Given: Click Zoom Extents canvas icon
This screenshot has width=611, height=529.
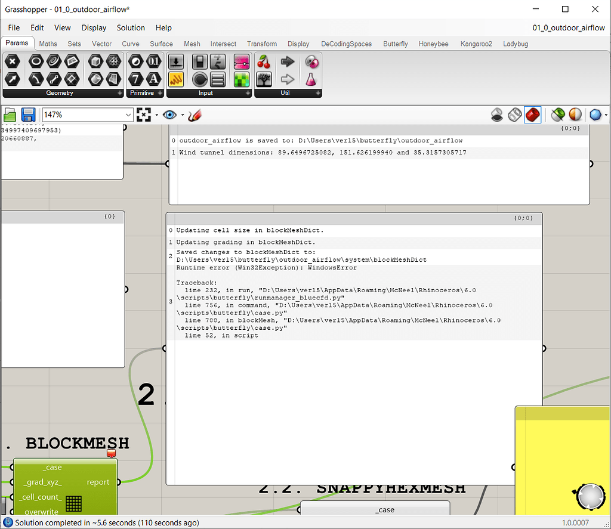Looking at the screenshot, I should 144,115.
